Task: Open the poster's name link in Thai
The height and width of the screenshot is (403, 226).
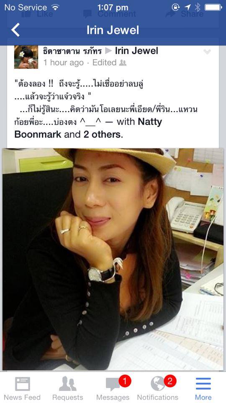Action: tap(72, 51)
